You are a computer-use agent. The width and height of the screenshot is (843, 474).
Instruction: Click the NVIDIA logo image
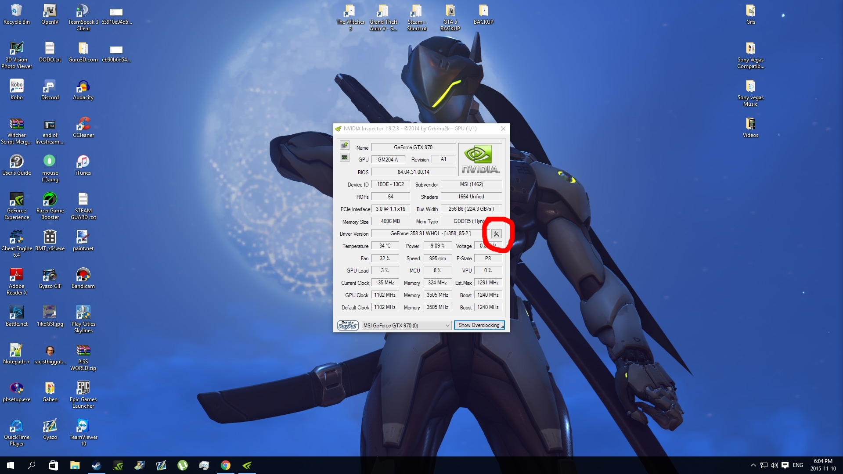481,159
